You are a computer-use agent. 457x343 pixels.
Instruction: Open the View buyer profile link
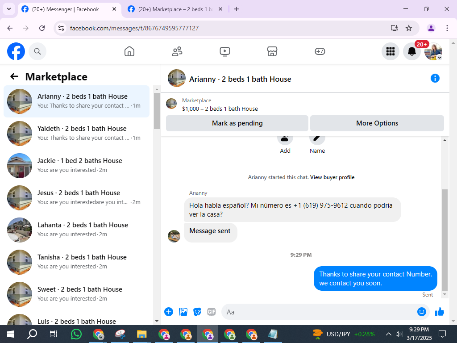(x=332, y=177)
